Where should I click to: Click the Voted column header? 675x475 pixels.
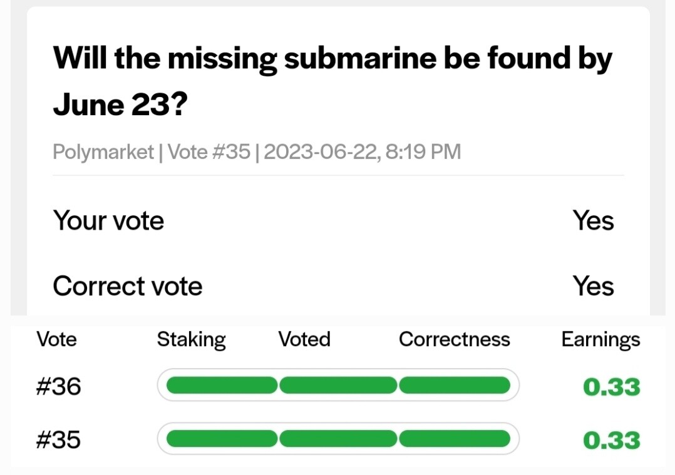(x=304, y=339)
